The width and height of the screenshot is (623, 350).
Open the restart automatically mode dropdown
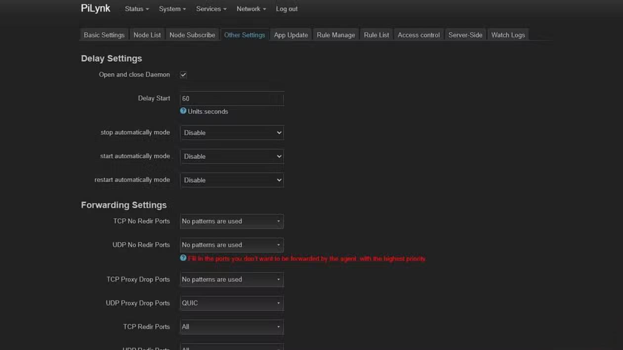(232, 180)
